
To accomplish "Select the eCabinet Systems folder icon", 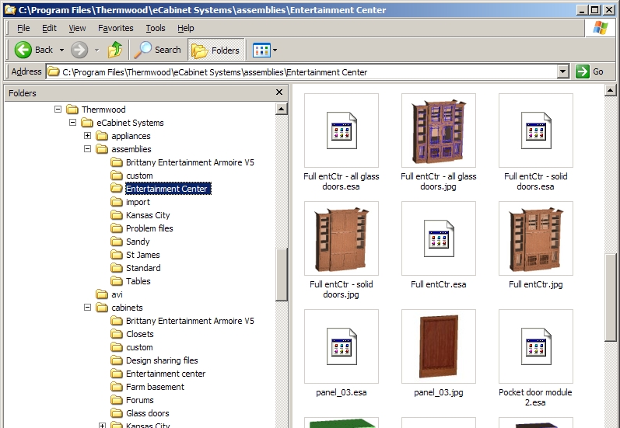I will coord(87,123).
